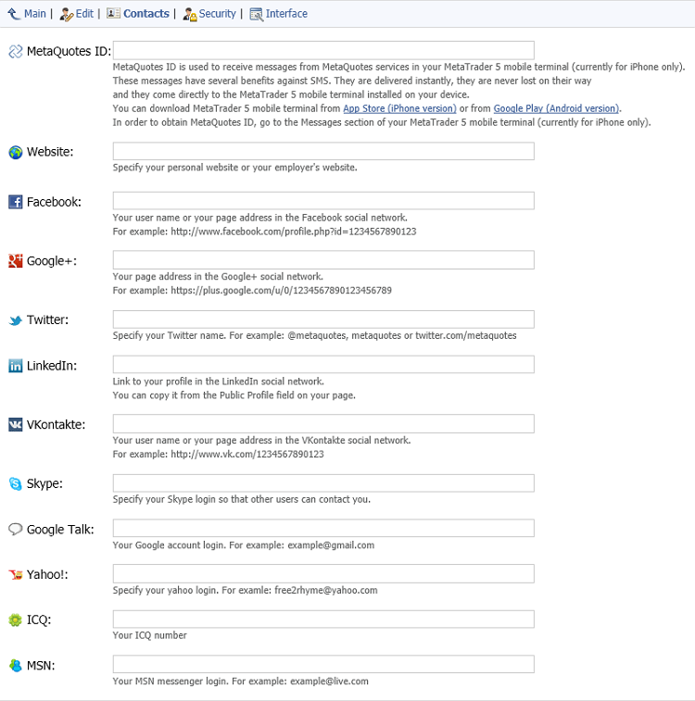
Task: Click the Main back-arrow icon
Action: 14,14
